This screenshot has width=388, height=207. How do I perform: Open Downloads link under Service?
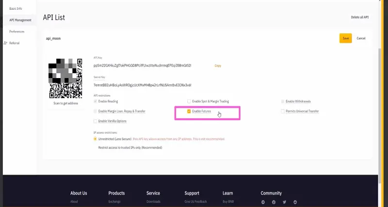tap(153, 202)
